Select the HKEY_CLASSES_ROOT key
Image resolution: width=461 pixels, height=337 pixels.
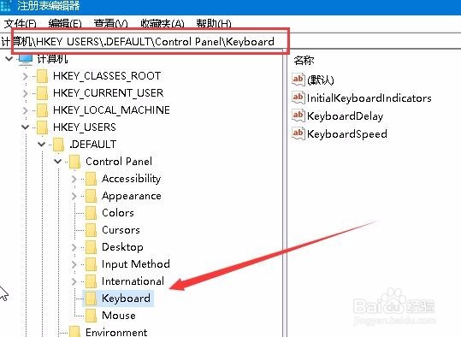coord(107,76)
